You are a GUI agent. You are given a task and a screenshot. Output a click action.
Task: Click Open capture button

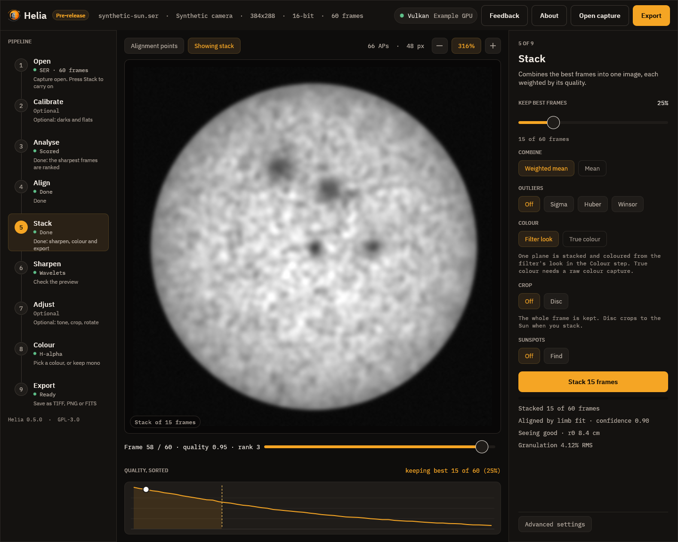point(599,16)
